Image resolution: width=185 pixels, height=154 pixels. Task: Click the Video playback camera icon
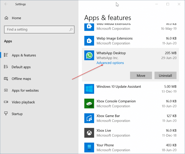6,102
